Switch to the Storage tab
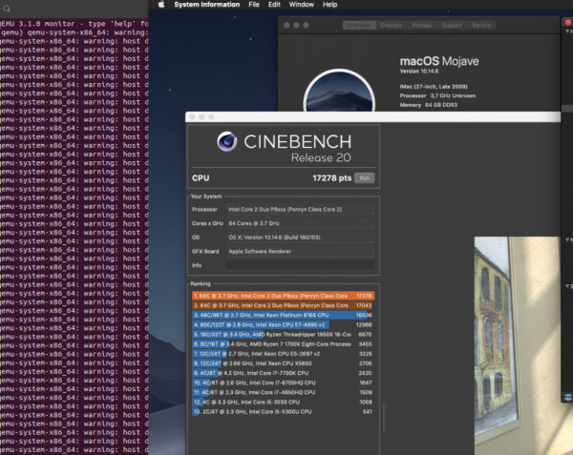The width and height of the screenshot is (573, 455). [421, 25]
